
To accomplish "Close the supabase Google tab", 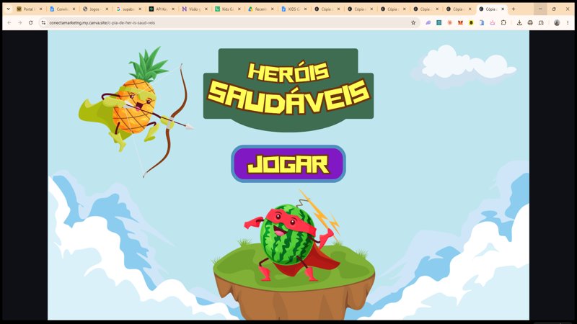I will 140,9.
